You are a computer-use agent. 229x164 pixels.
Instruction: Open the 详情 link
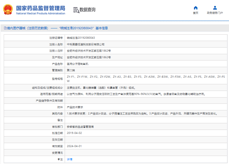pos(70,159)
